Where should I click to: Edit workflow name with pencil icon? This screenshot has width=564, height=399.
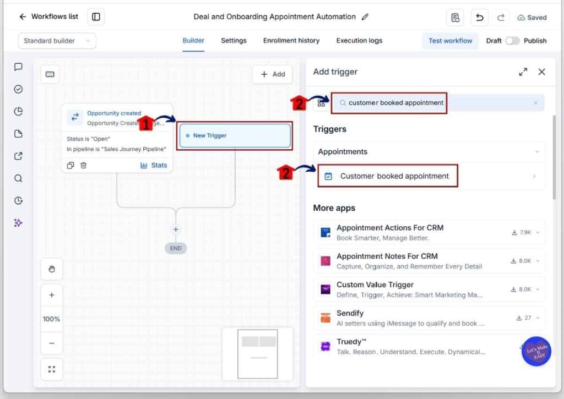point(365,17)
